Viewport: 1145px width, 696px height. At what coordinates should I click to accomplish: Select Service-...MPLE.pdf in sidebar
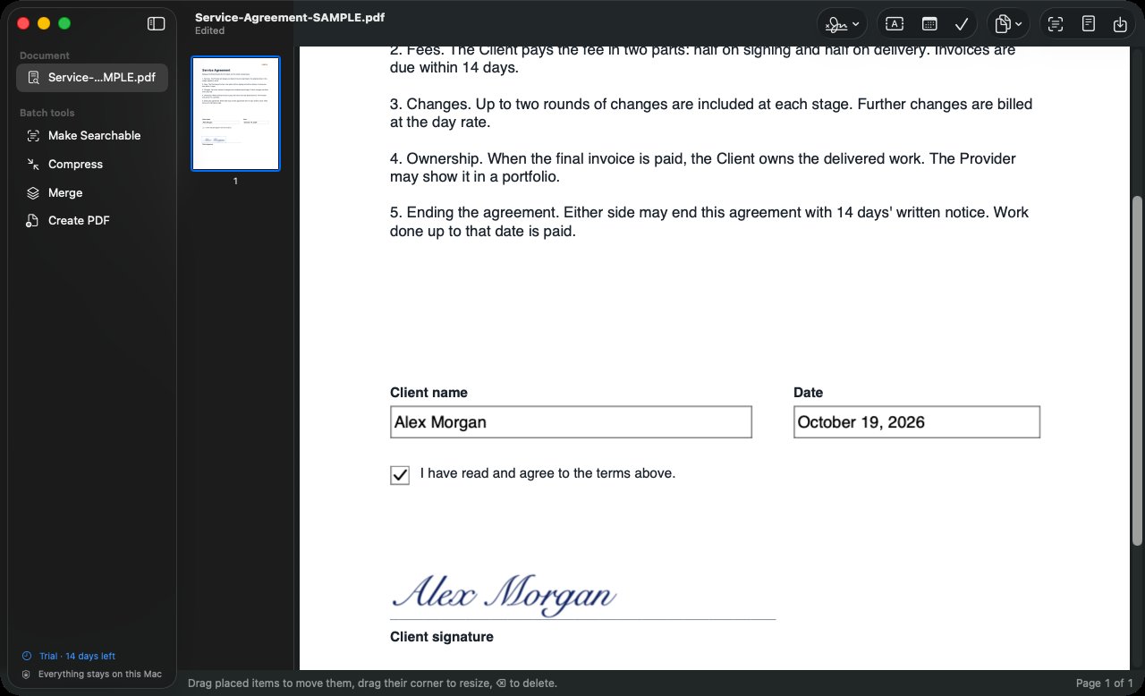92,78
